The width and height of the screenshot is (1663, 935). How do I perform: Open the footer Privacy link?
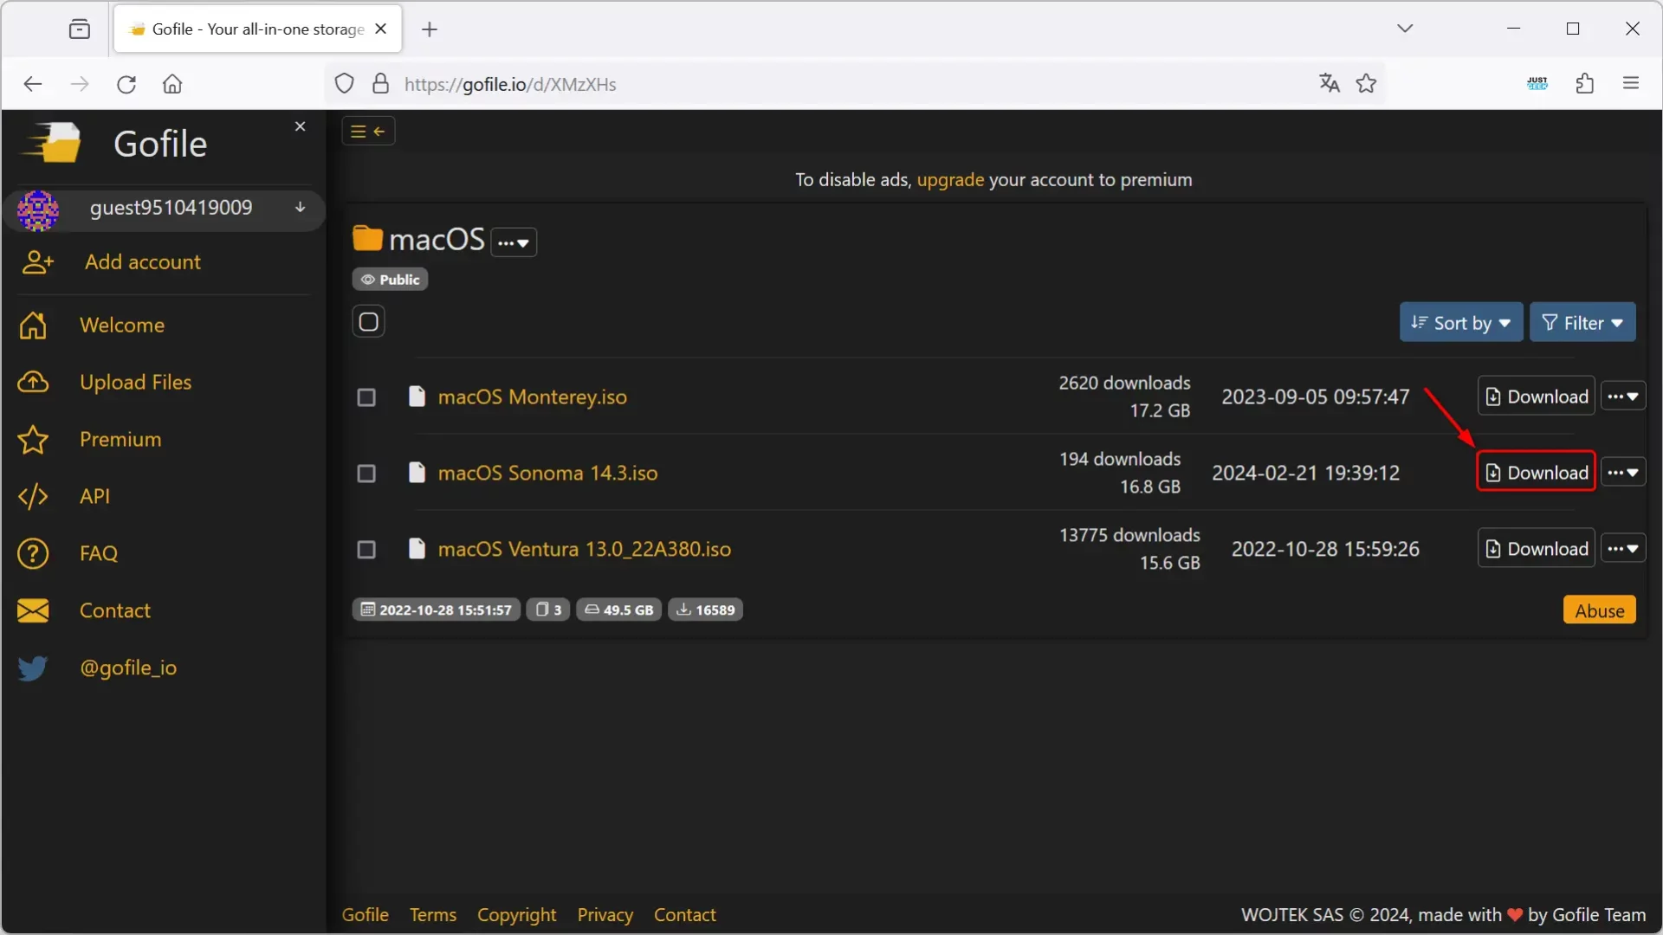pos(605,915)
